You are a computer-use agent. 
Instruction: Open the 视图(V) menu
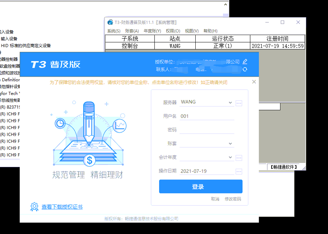pos(192,31)
